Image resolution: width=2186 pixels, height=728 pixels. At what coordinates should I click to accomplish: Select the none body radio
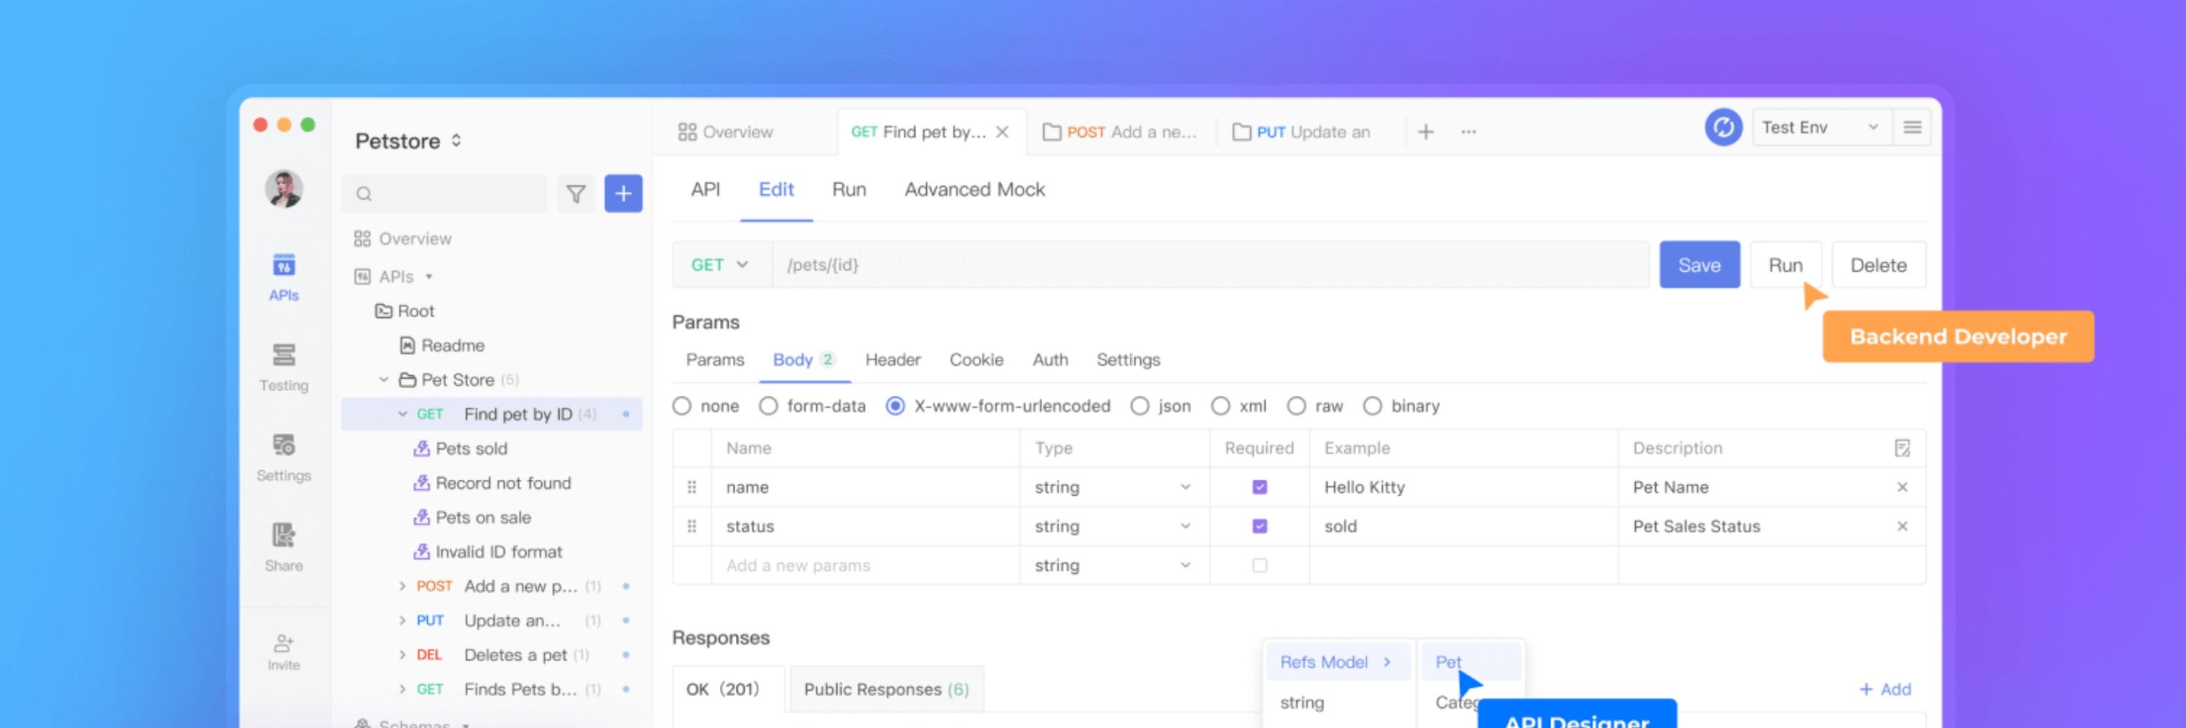681,406
